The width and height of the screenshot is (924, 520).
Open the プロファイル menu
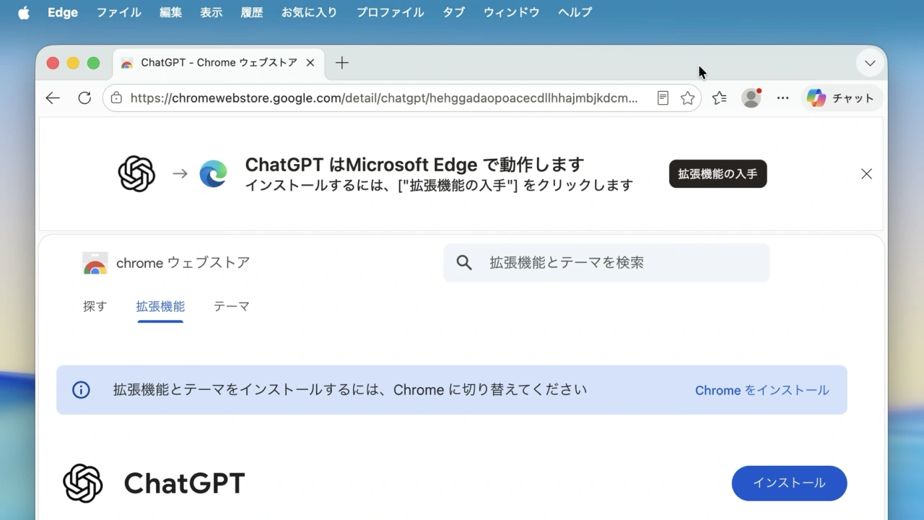(391, 12)
